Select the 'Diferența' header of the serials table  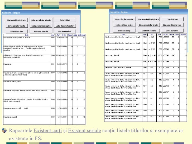click(183, 35)
